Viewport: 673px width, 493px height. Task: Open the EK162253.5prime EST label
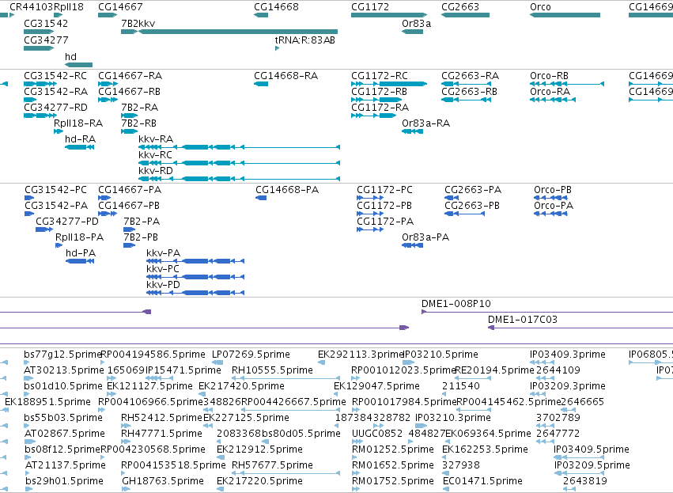pos(485,449)
